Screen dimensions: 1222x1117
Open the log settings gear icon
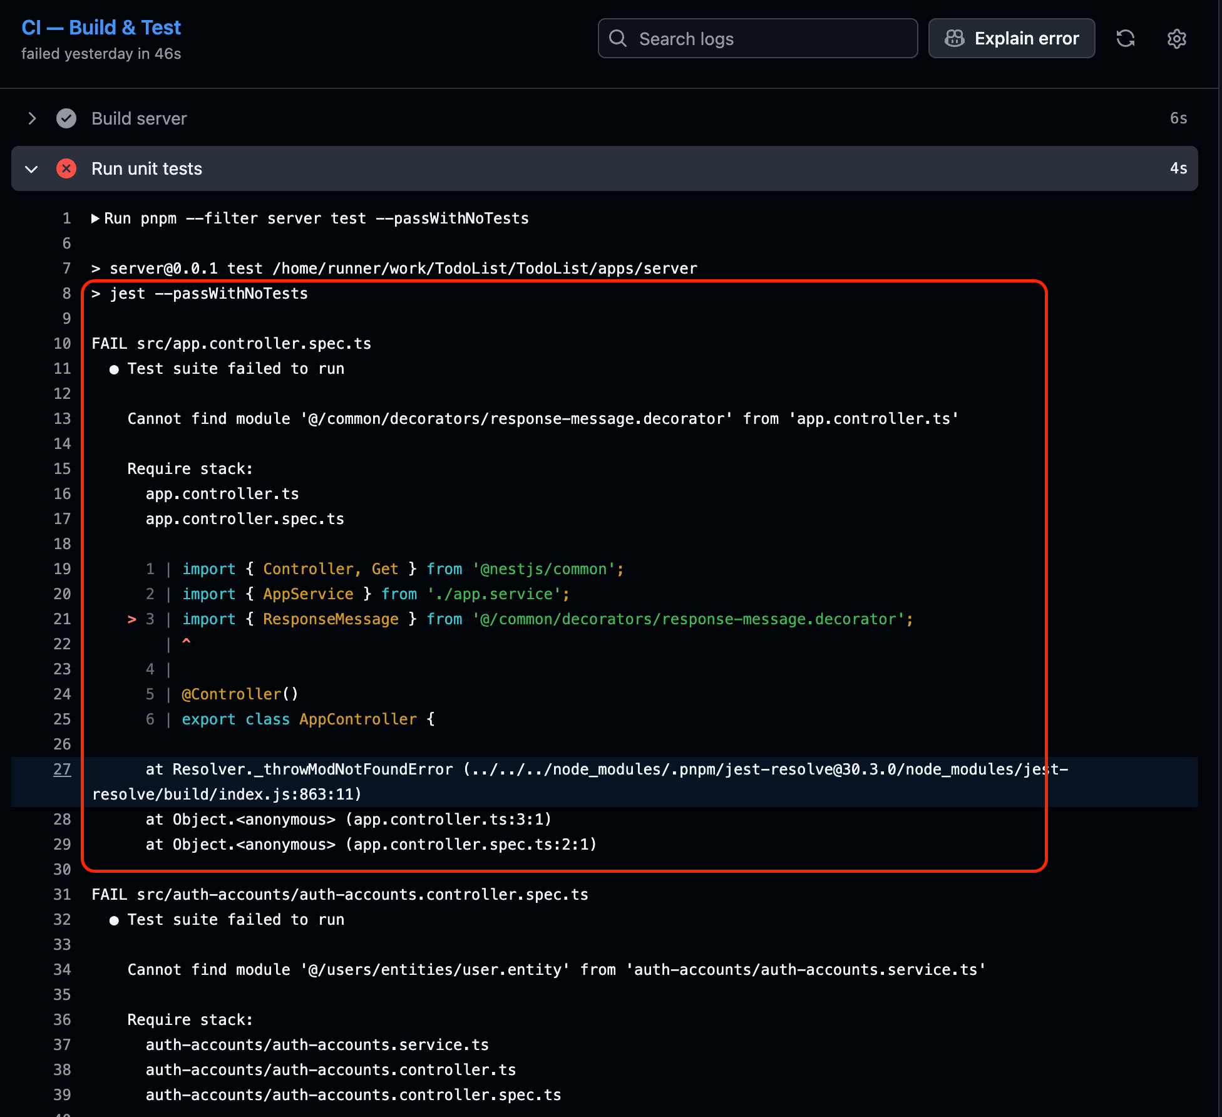[x=1177, y=39]
